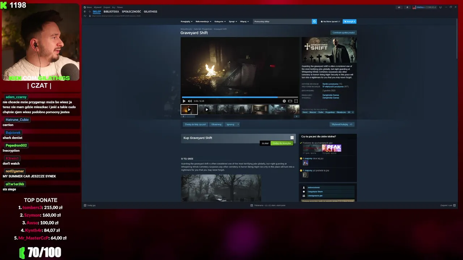Screen dimensions: 463x260
Task: Select the second trailer thumbnail
Action: [207, 109]
